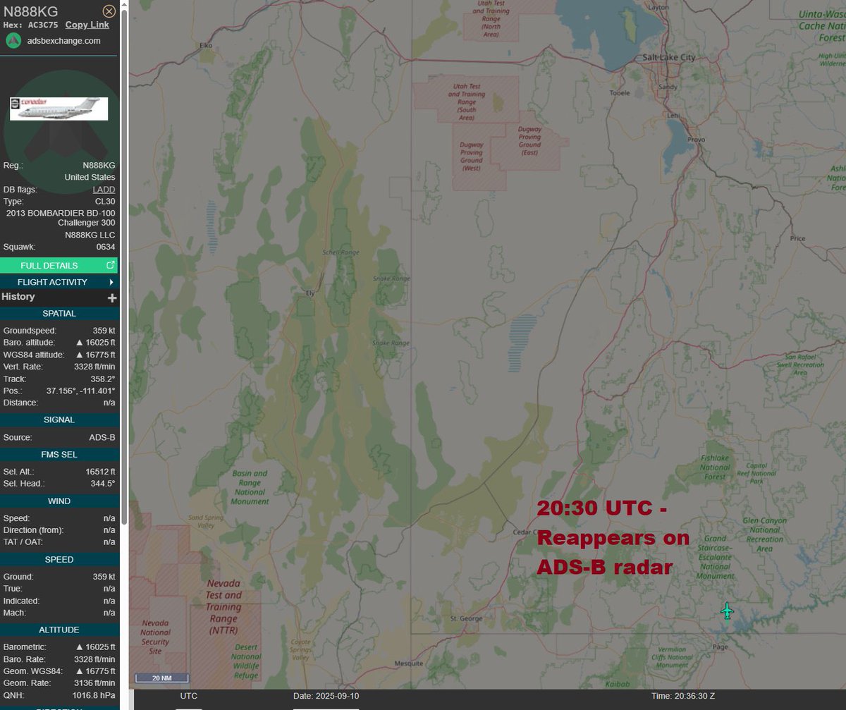This screenshot has width=846, height=710.
Task: Toggle the UTC time zone label
Action: [x=189, y=696]
